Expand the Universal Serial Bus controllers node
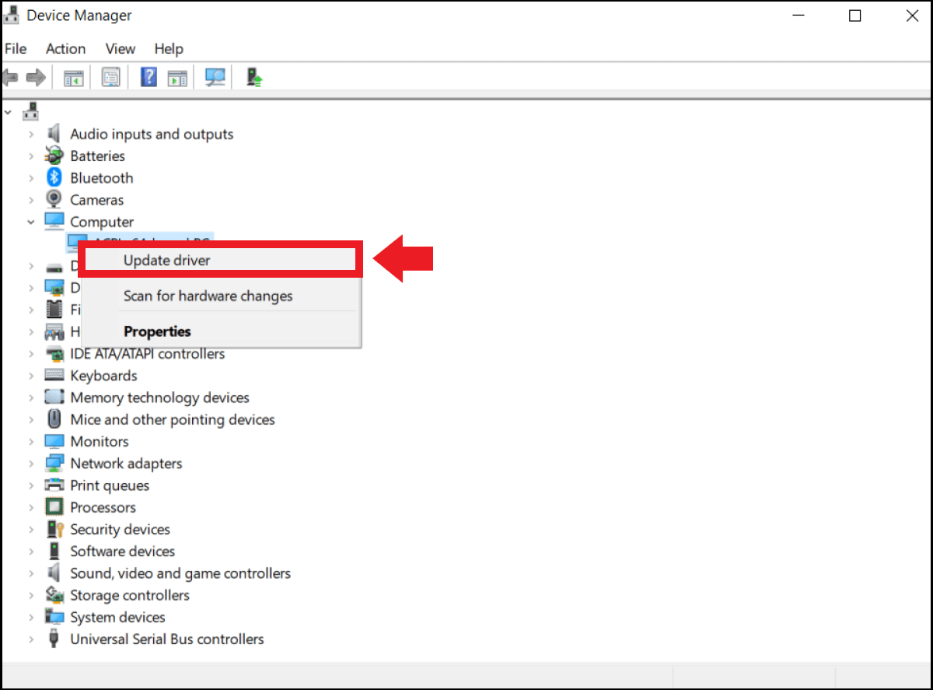The image size is (933, 690). [31, 639]
